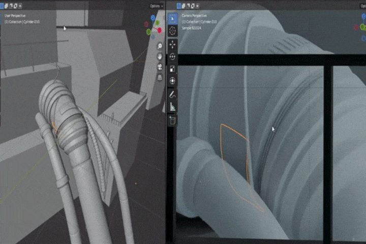Toggle camera view in left viewport
Viewport: 366px width, 244px height.
tap(160, 67)
